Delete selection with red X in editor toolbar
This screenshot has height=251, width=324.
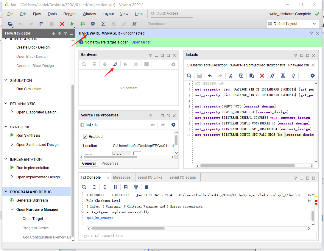click(x=262, y=76)
